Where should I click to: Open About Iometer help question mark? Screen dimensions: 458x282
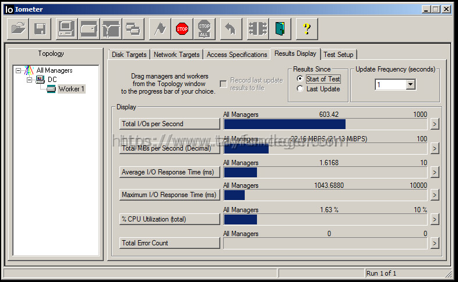tap(306, 29)
